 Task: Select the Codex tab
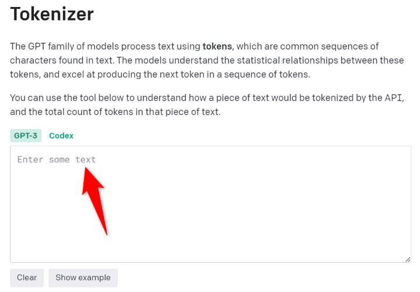point(61,135)
